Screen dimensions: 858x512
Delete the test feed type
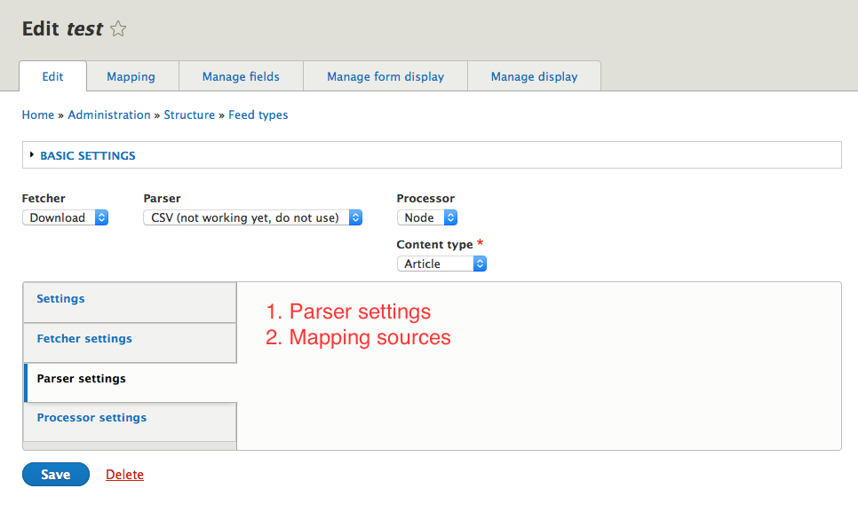coord(124,474)
